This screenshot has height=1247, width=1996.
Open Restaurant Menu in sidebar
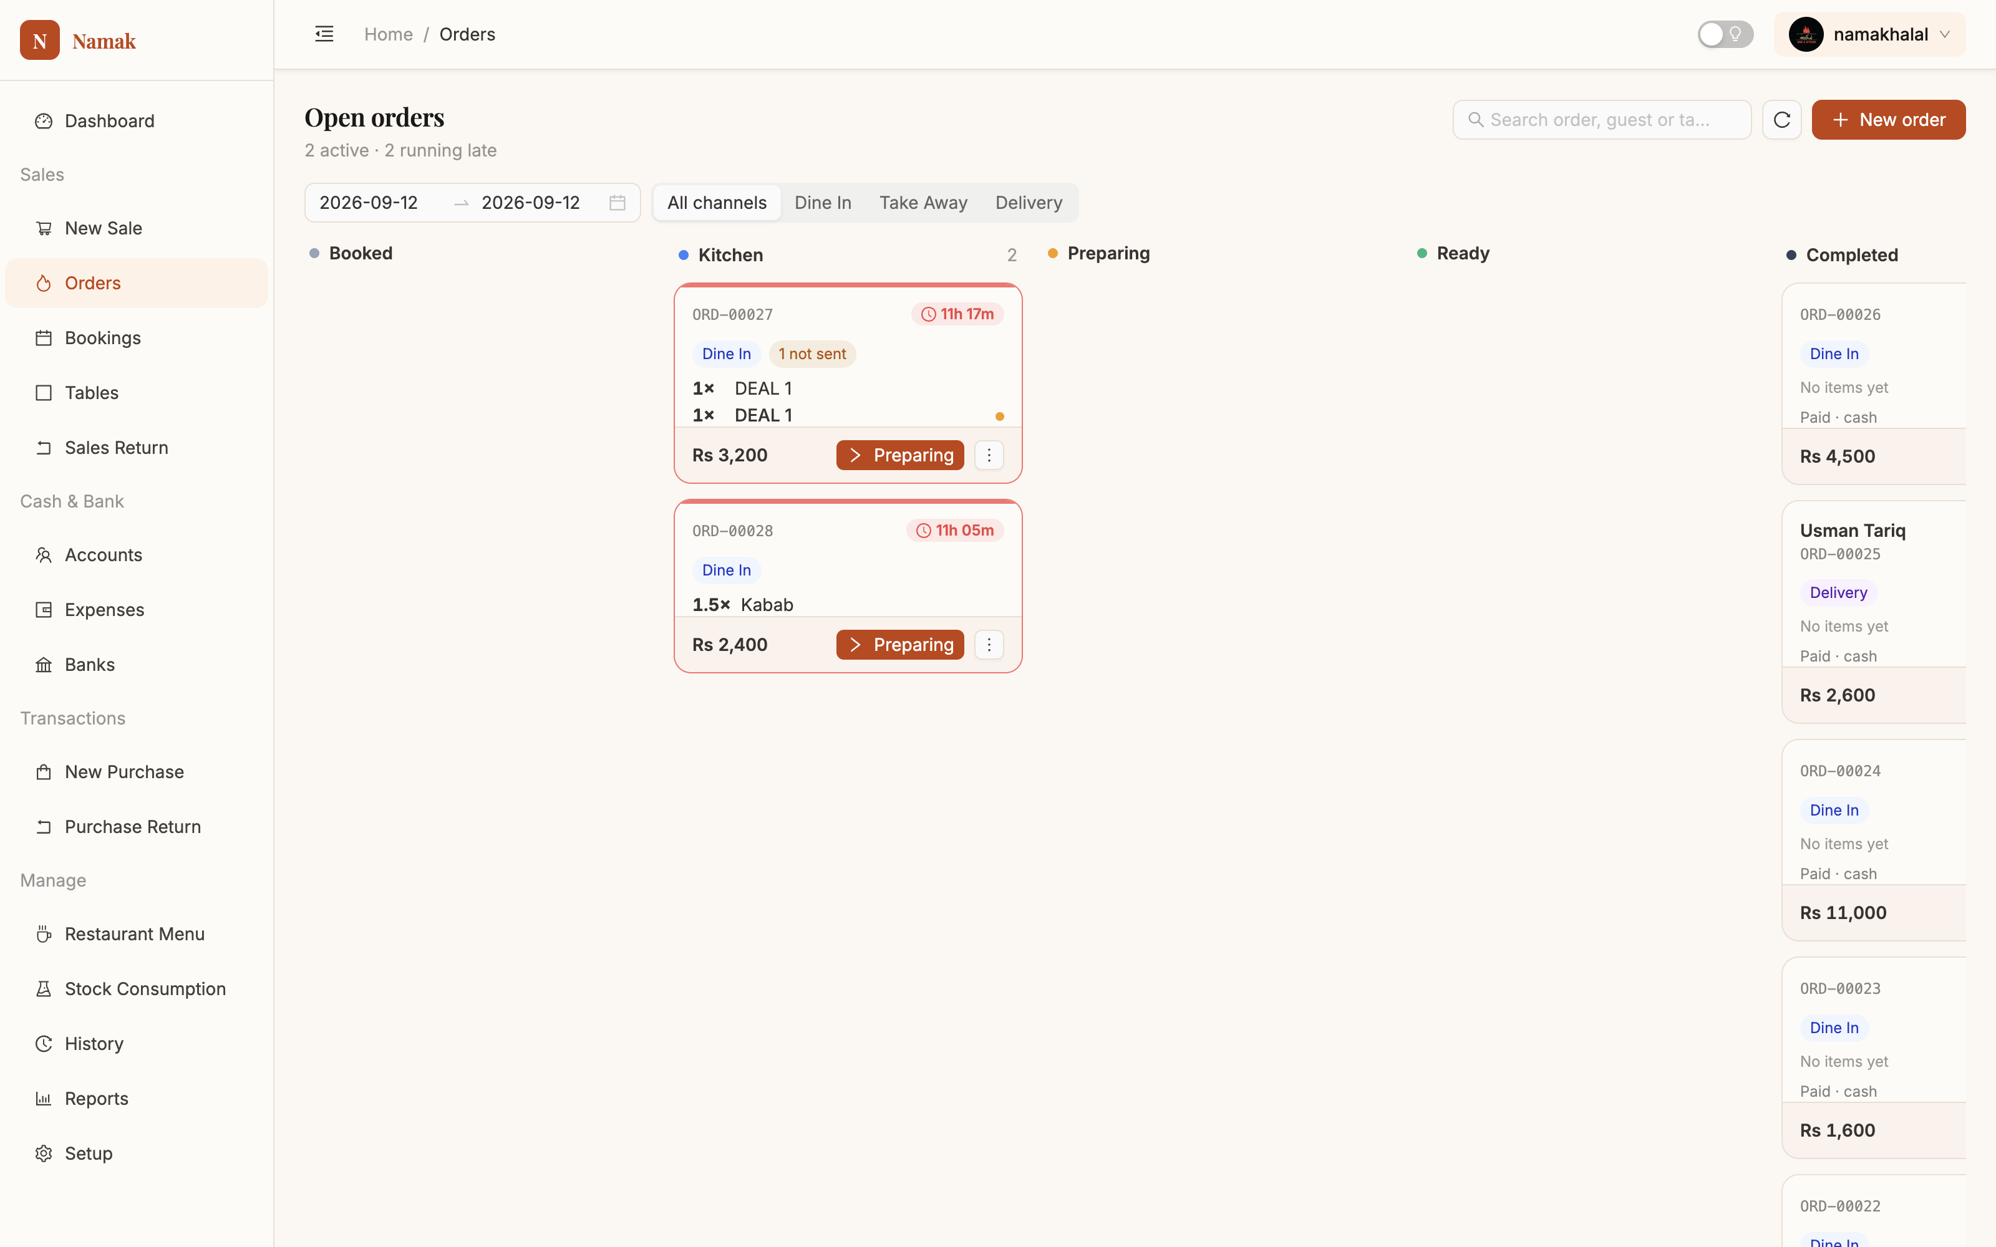(136, 933)
